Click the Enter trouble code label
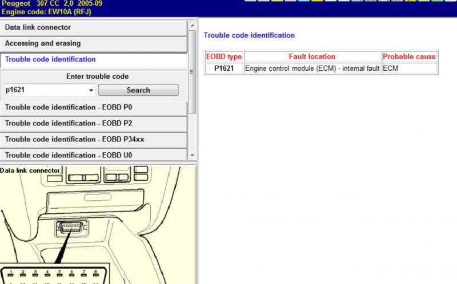 tap(97, 76)
